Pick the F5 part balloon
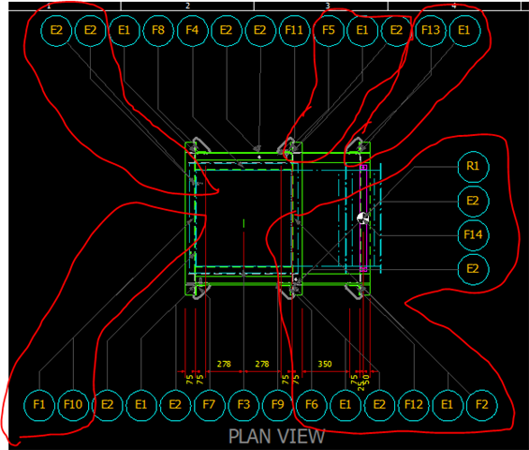This screenshot has width=529, height=450. tap(329, 30)
